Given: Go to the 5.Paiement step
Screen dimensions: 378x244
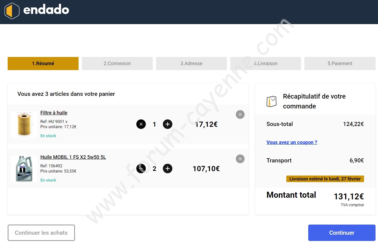Looking at the screenshot, I should 340,64.
